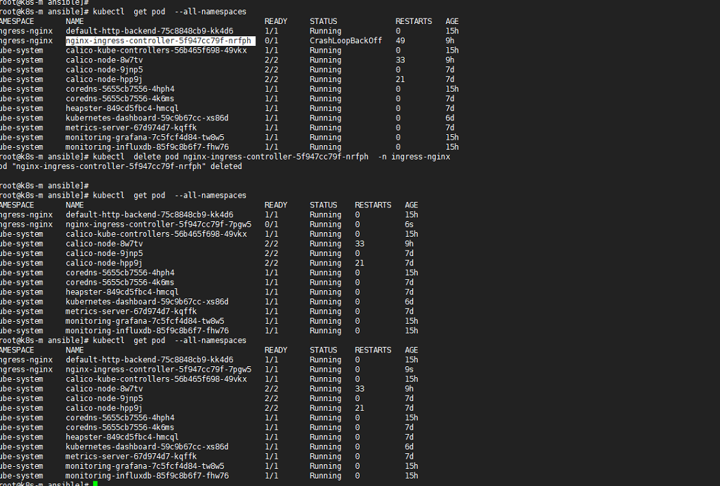720x486 pixels.
Task: Click the 0/1 ready value for 7pgw5 pod
Action: [x=271, y=225]
